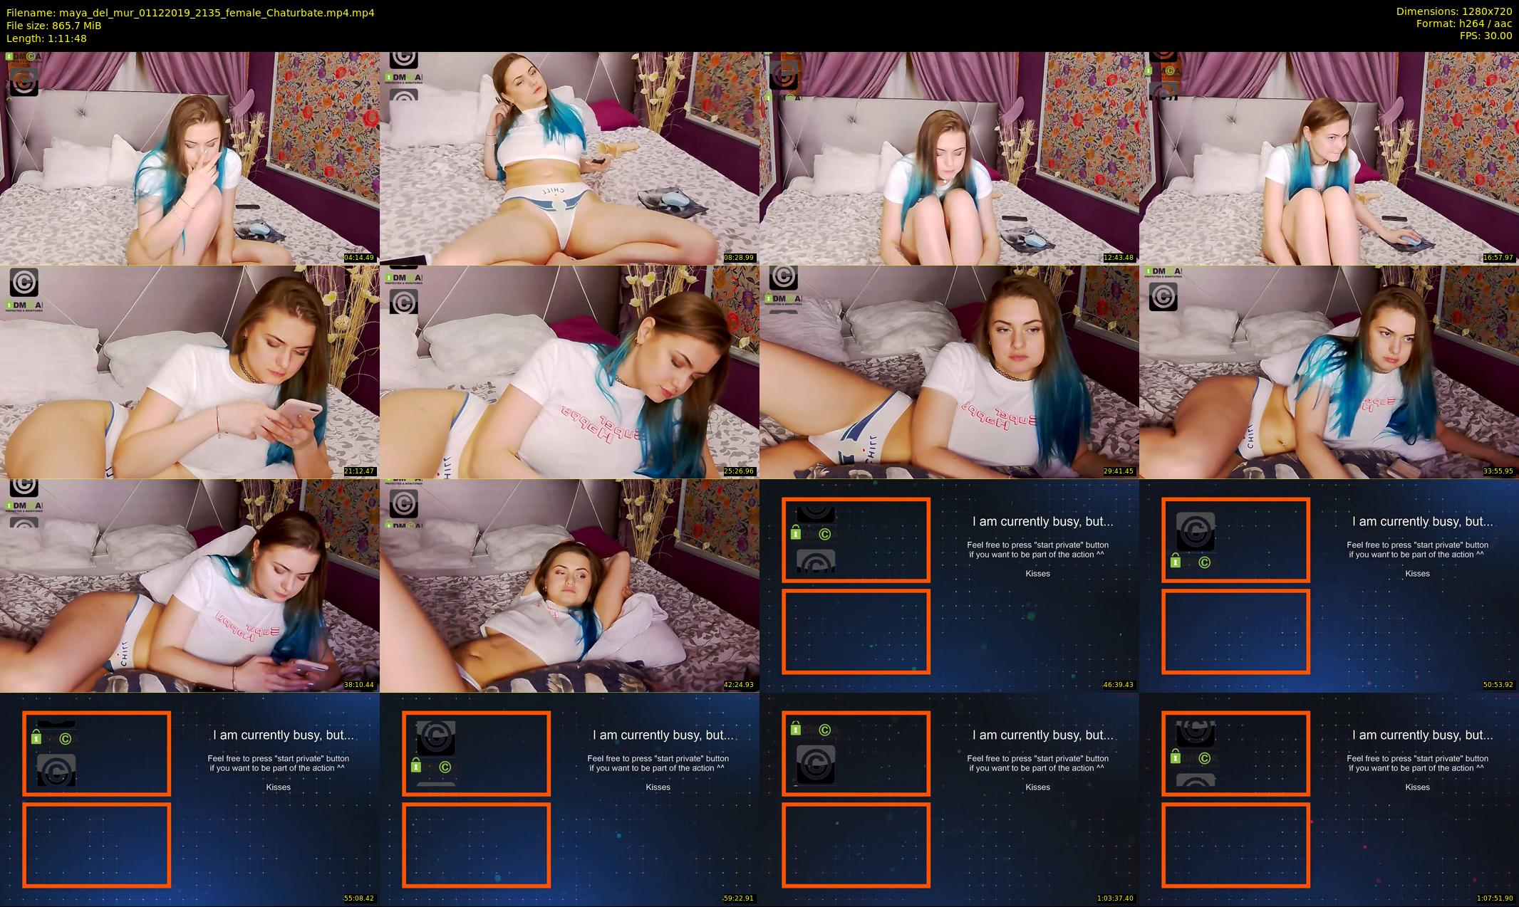Select the upper orange box in 1:07:51 frame
This screenshot has height=907, width=1519.
tap(1235, 753)
